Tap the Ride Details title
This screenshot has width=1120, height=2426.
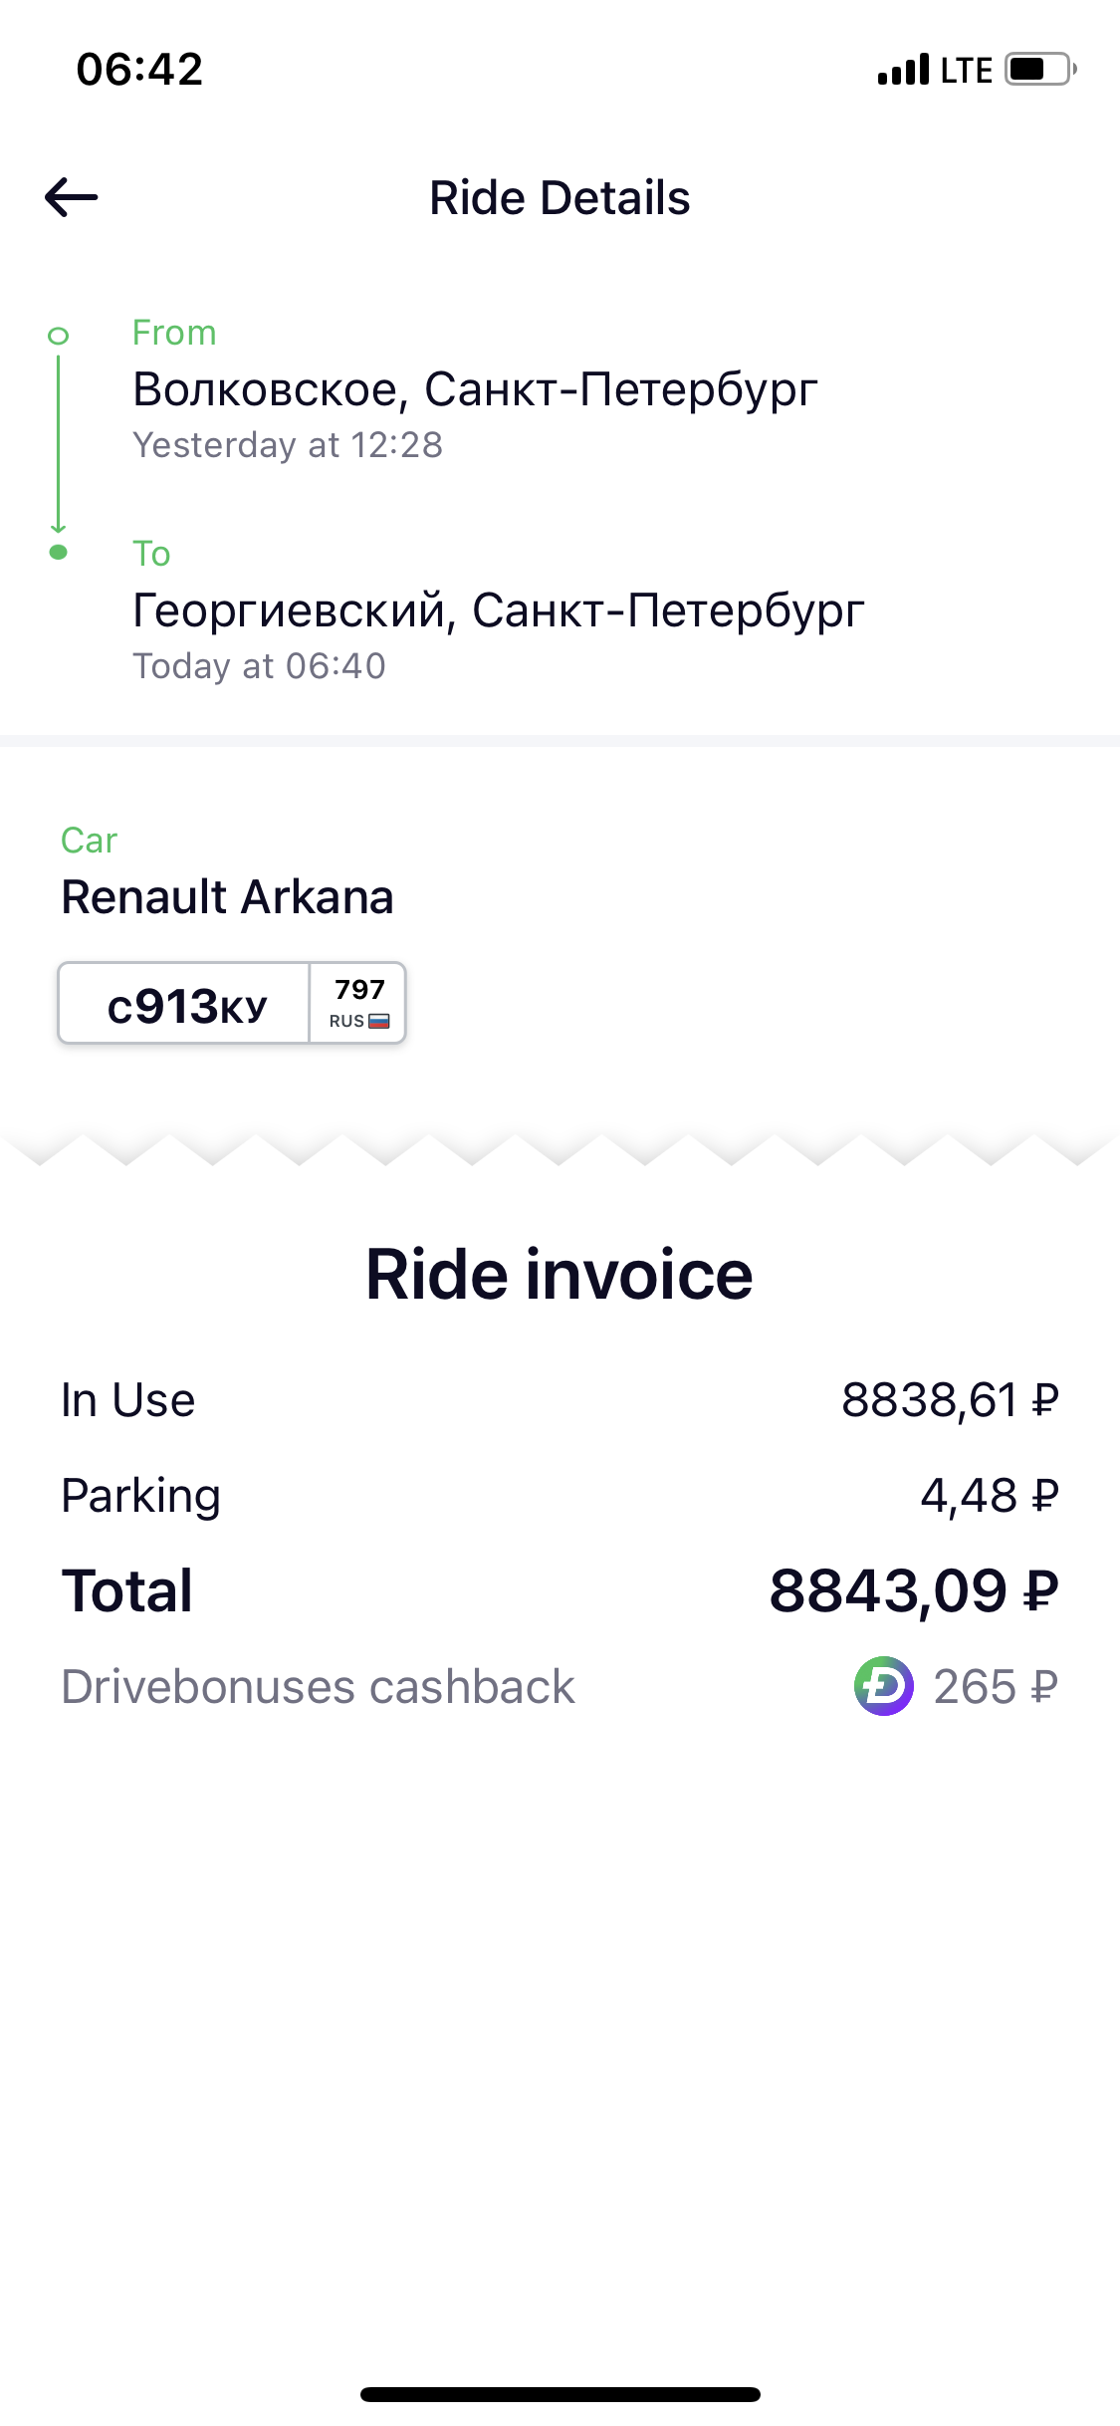click(560, 197)
